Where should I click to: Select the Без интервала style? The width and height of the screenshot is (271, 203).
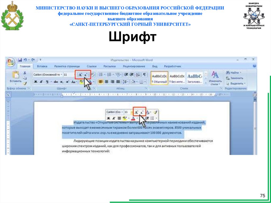177,78
